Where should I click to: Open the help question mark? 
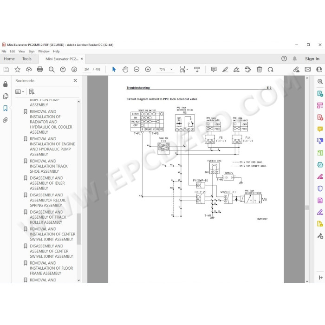pyautogui.click(x=284, y=58)
